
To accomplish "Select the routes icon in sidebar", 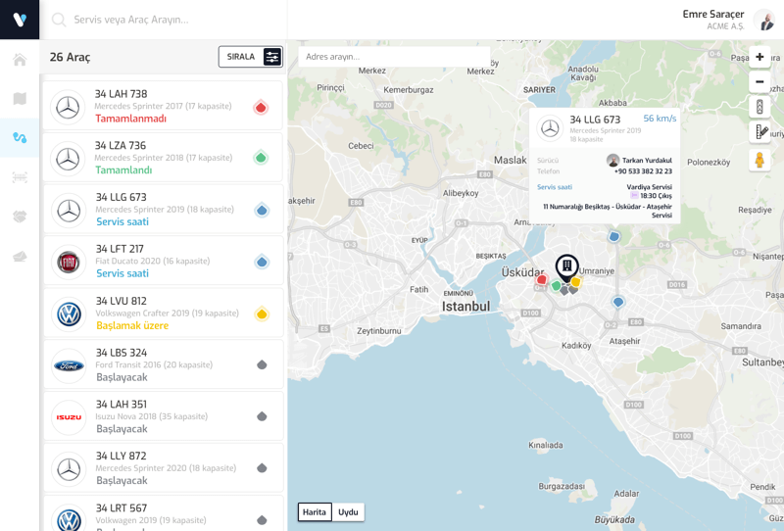I will click(x=20, y=137).
